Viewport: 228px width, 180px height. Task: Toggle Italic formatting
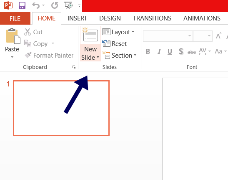[159, 51]
